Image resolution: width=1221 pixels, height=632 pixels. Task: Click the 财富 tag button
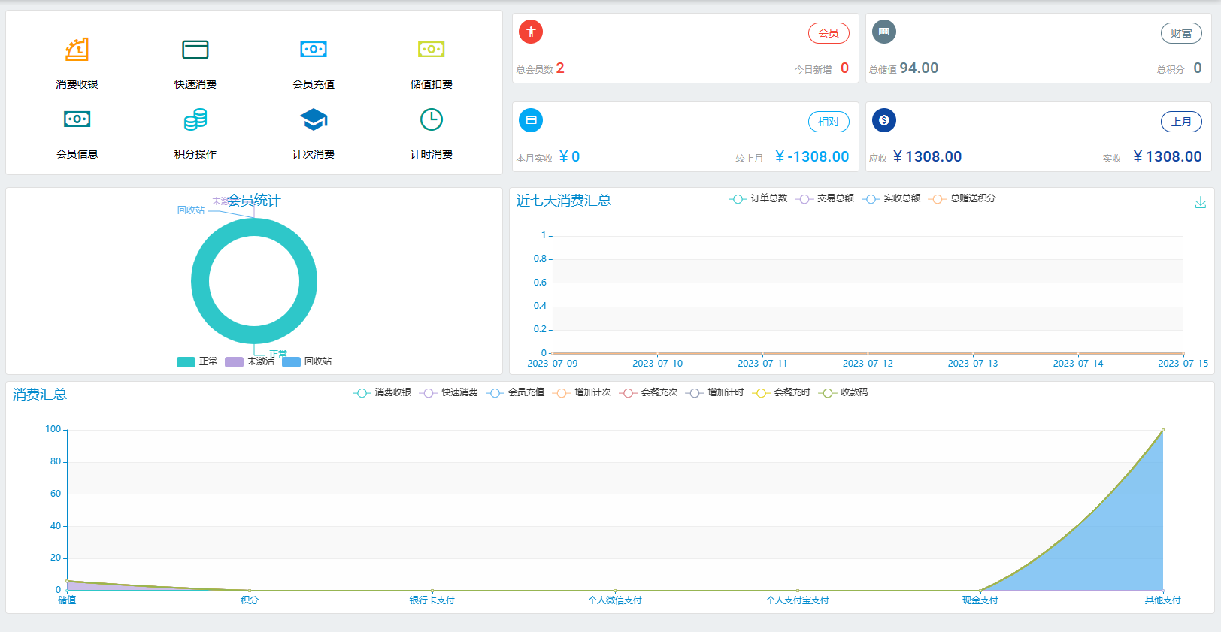[x=1181, y=33]
